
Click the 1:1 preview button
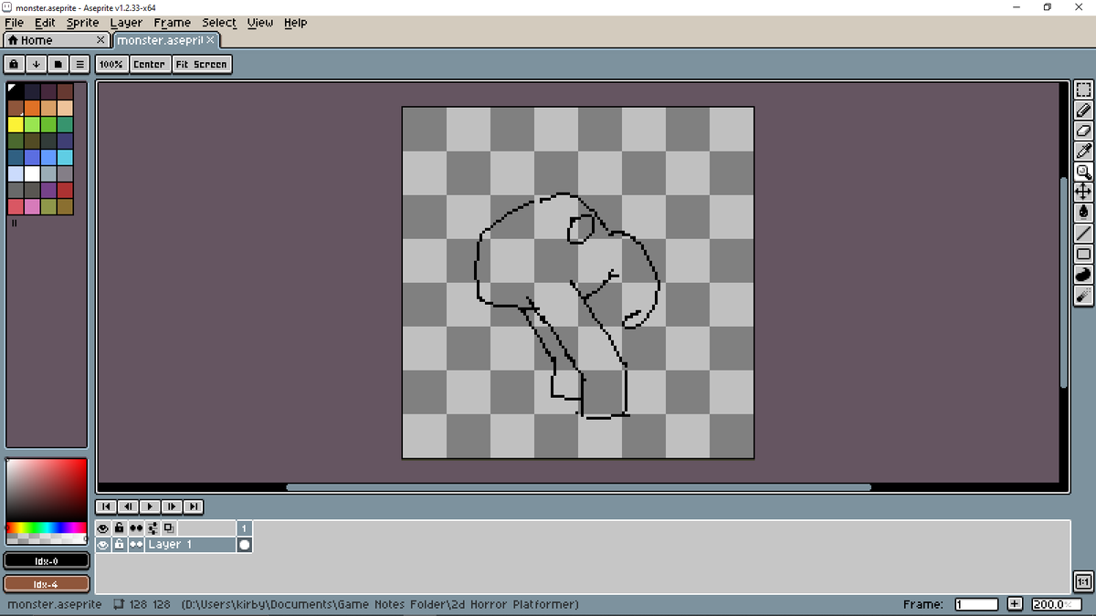click(1083, 581)
